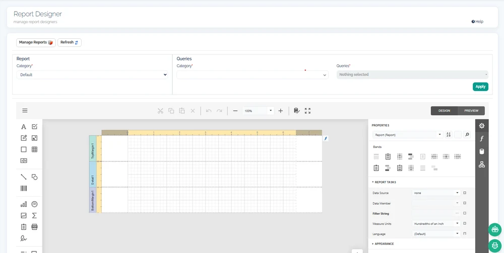The height and width of the screenshot is (253, 504).
Task: Select the Barcode control tool
Action: click(x=24, y=188)
